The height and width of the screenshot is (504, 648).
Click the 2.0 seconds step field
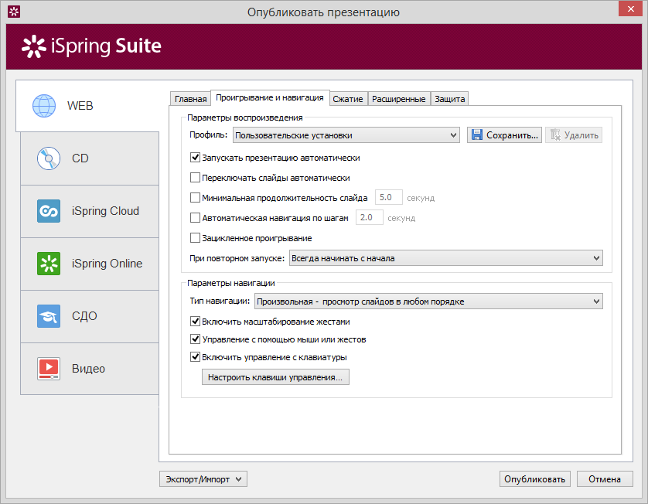tap(369, 217)
